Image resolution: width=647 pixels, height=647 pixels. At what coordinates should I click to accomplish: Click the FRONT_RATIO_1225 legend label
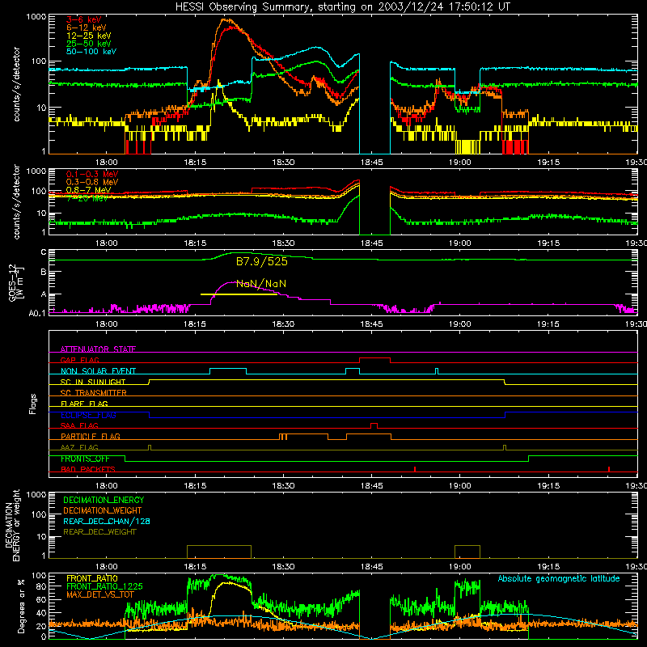[x=104, y=586]
